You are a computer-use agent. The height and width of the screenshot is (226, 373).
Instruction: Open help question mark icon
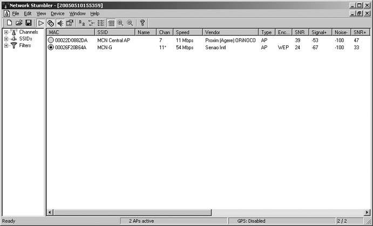coord(143,23)
